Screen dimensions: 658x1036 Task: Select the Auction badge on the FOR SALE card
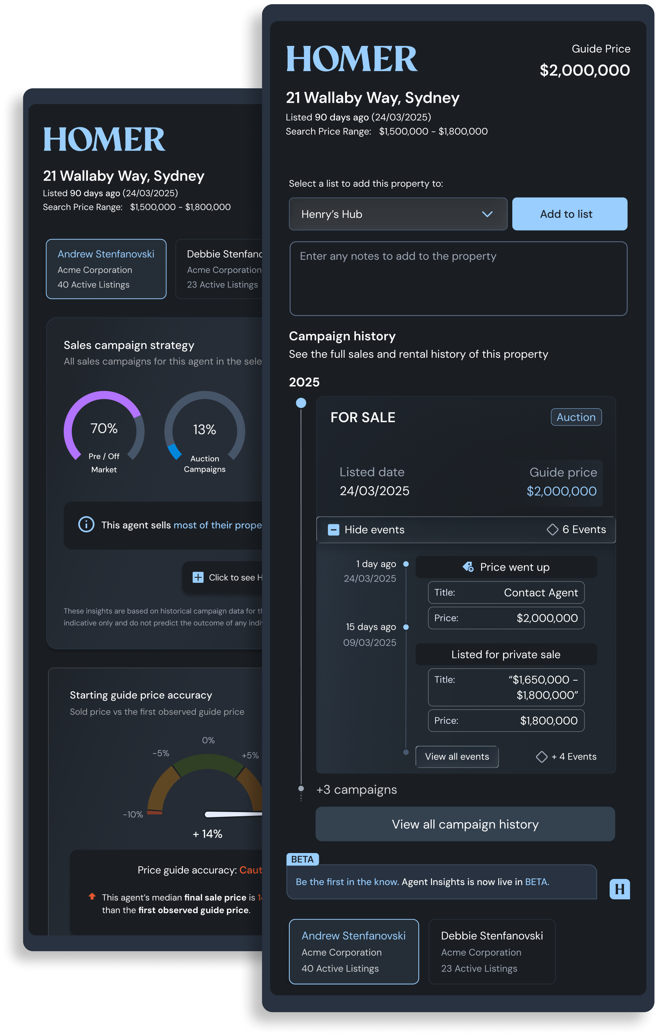tap(576, 417)
